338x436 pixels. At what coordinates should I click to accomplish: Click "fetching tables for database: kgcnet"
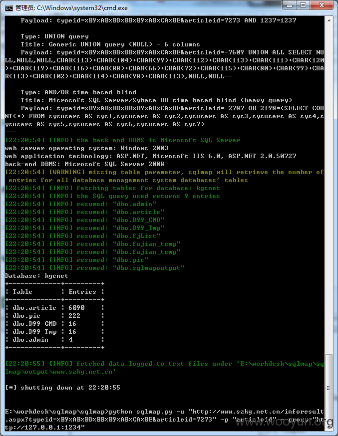[112, 188]
